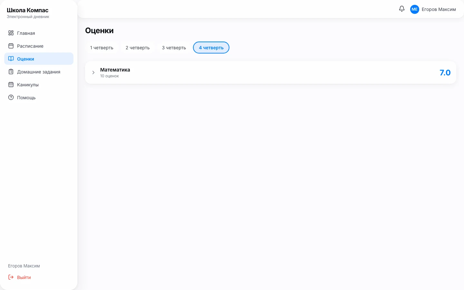The width and height of the screenshot is (464, 290).
Task: Click the Помощь question mark icon
Action: tap(11, 97)
